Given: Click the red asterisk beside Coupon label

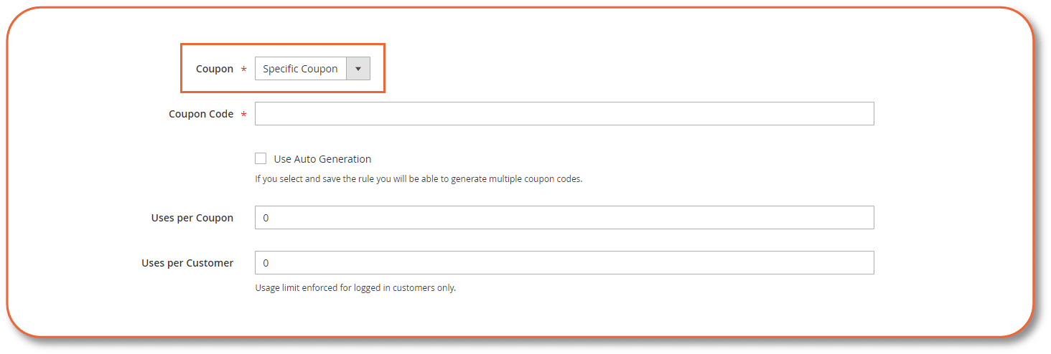Looking at the screenshot, I should coord(243,70).
